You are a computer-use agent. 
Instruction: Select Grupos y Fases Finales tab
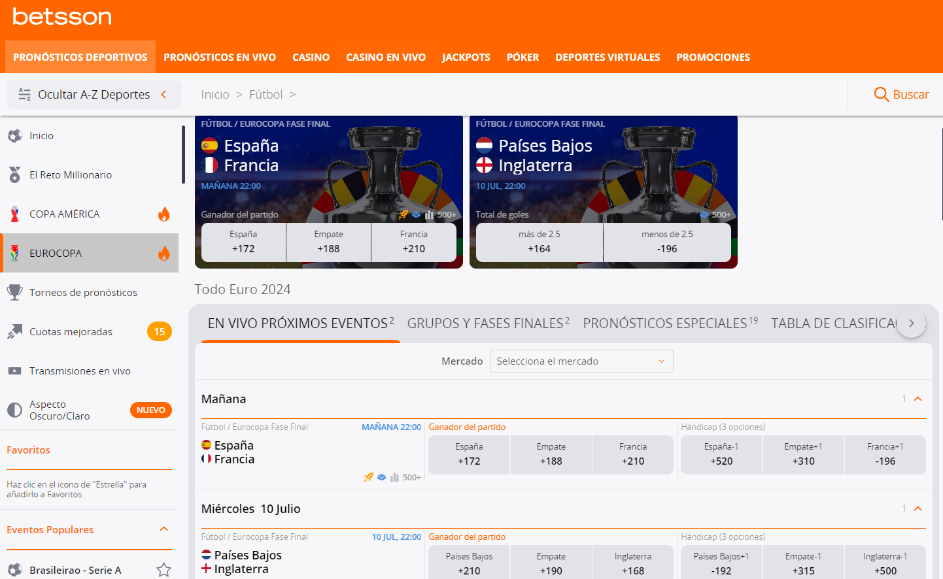tap(489, 323)
